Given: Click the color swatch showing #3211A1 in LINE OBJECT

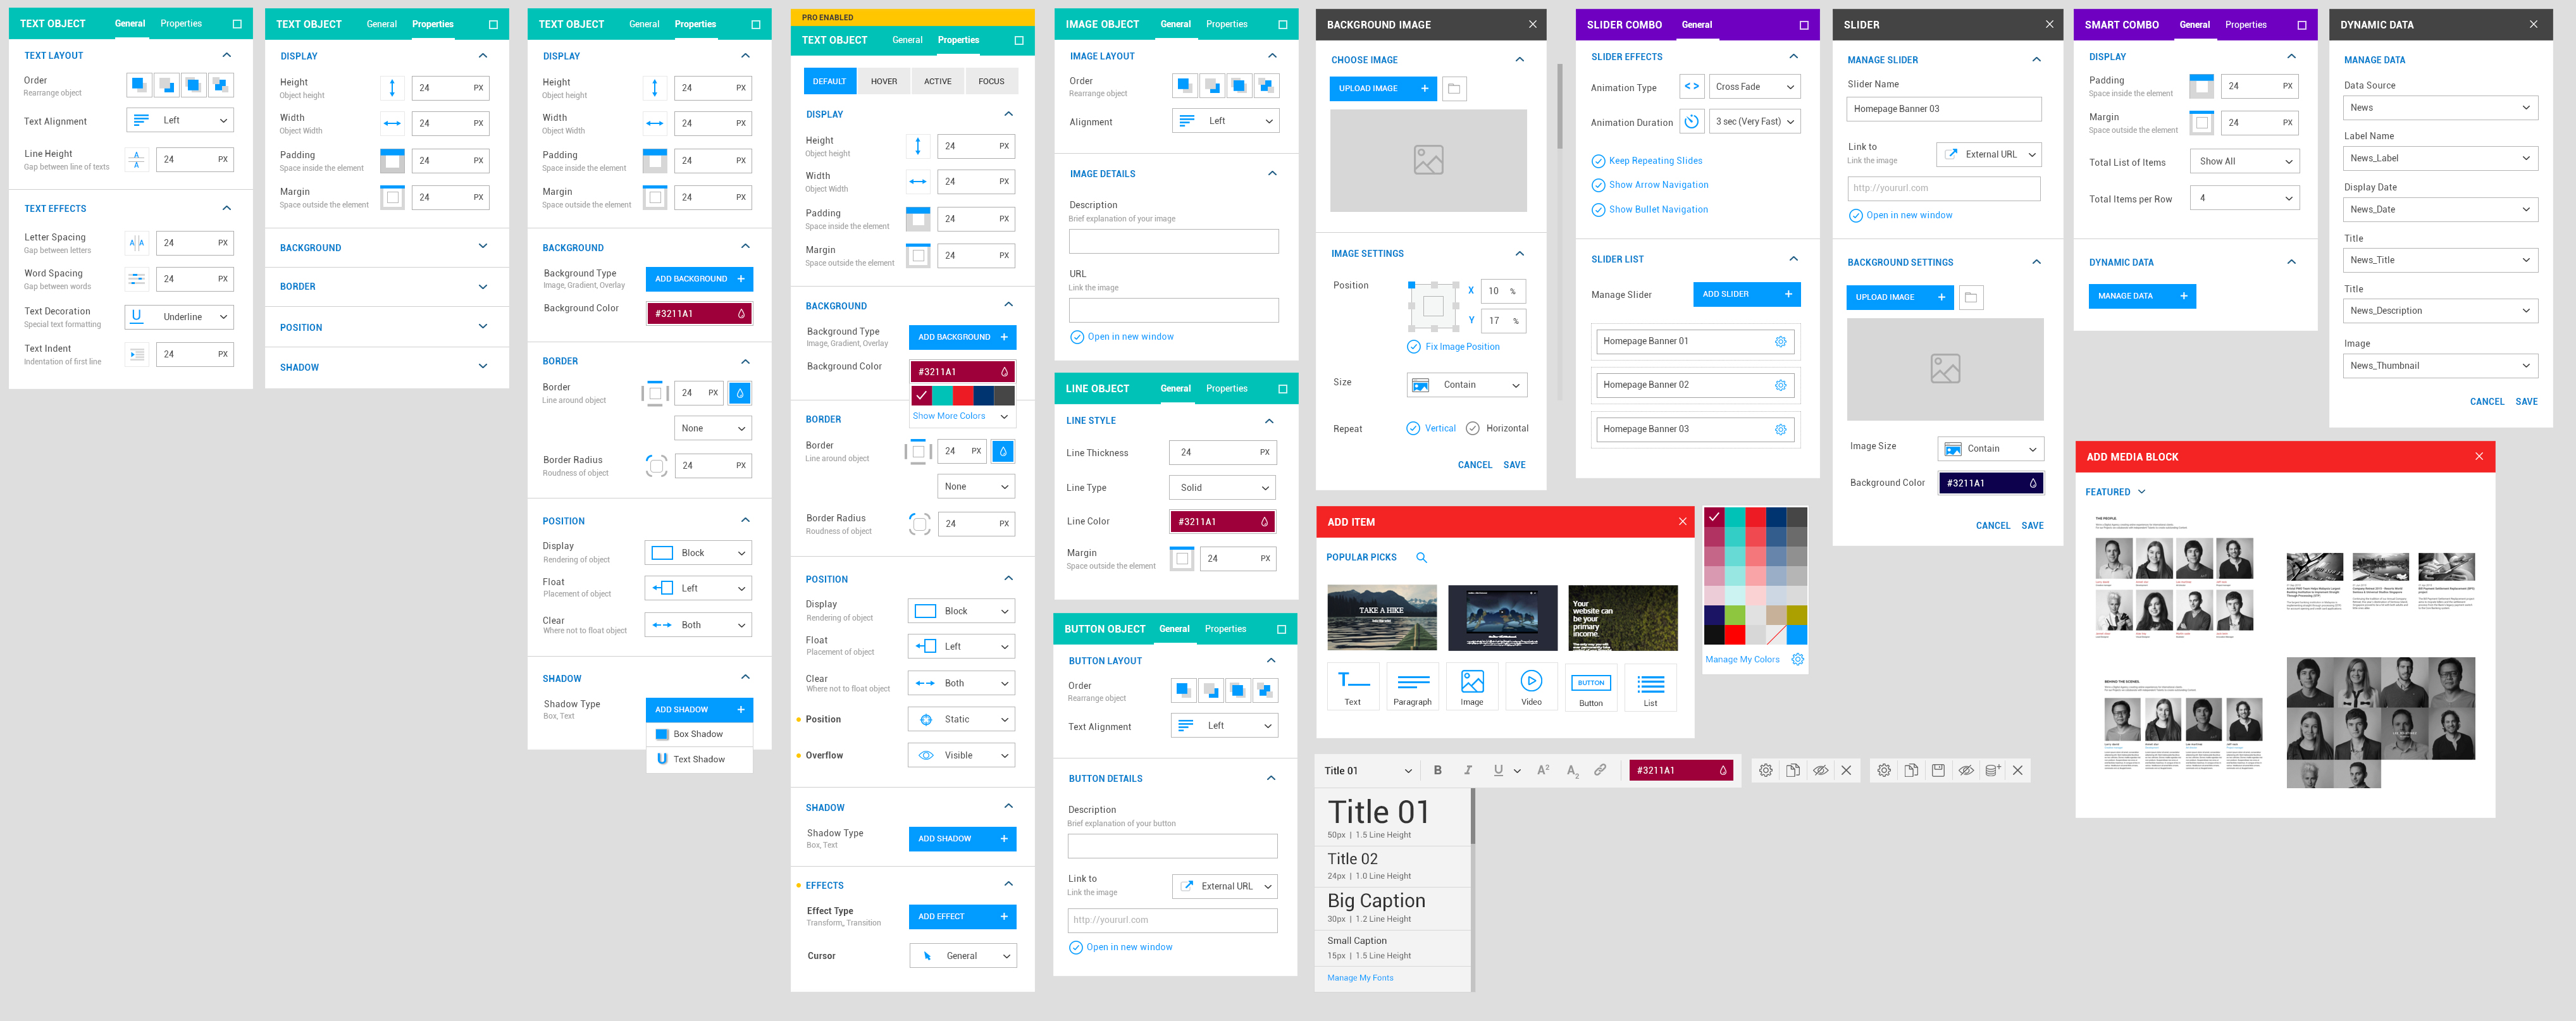Looking at the screenshot, I should point(1222,521).
